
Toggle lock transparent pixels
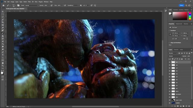(173, 59)
